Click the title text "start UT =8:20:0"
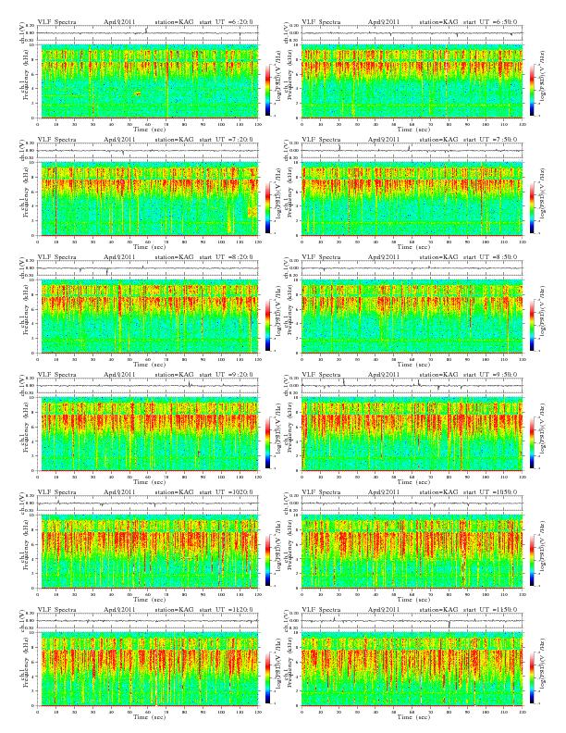566x733 pixels. (x=226, y=256)
